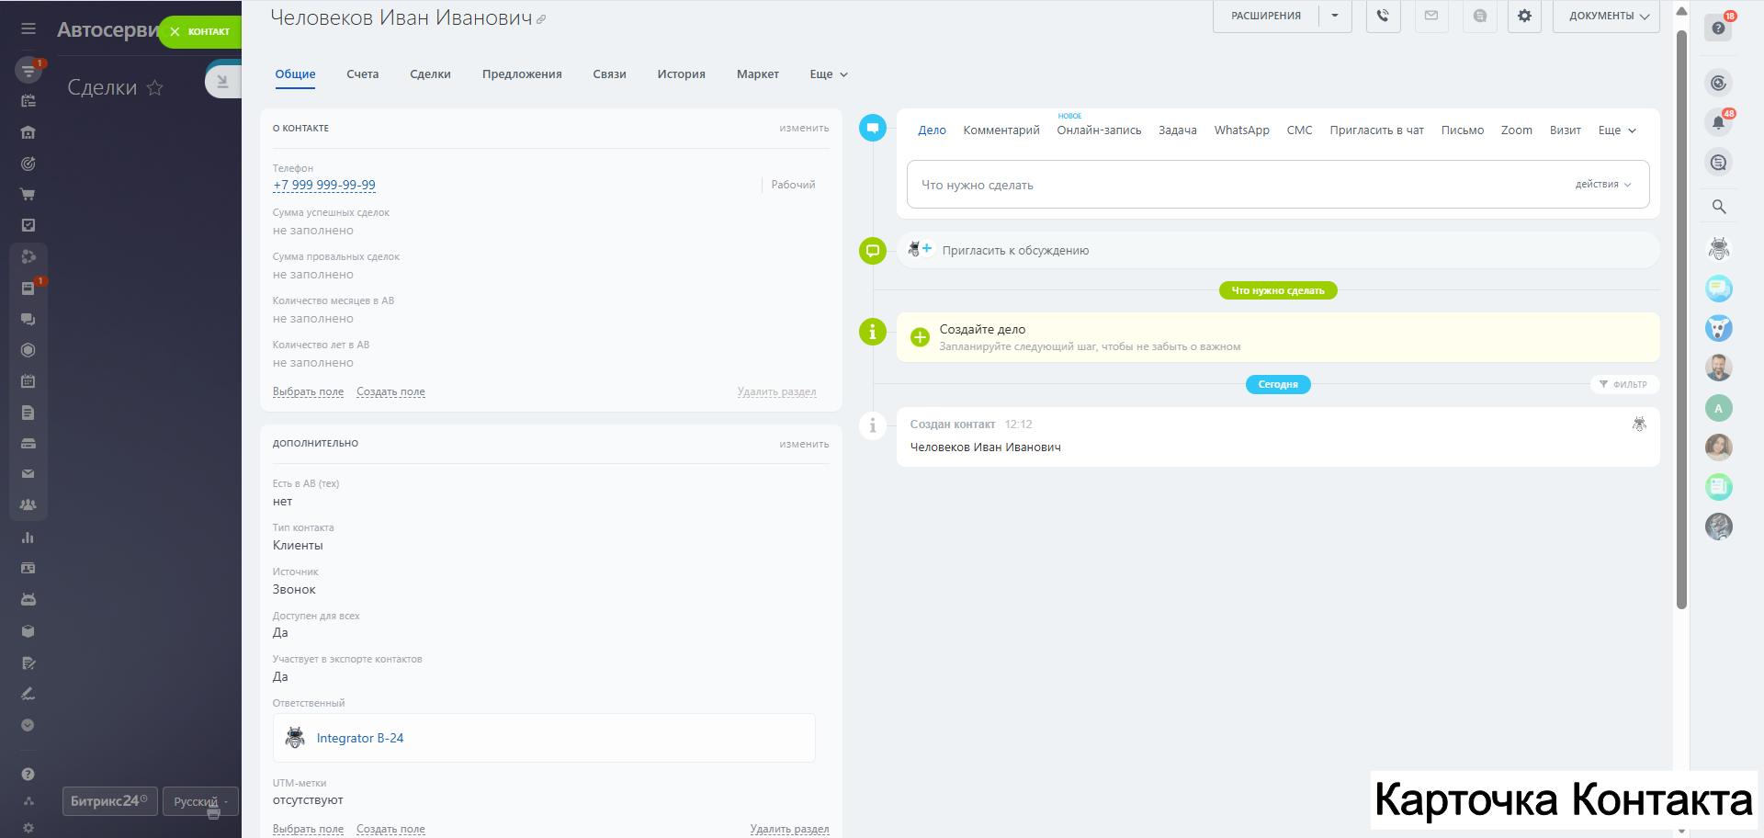This screenshot has width=1764, height=838.
Task: Expand the Расширения dropdown arrow
Action: tap(1335, 16)
